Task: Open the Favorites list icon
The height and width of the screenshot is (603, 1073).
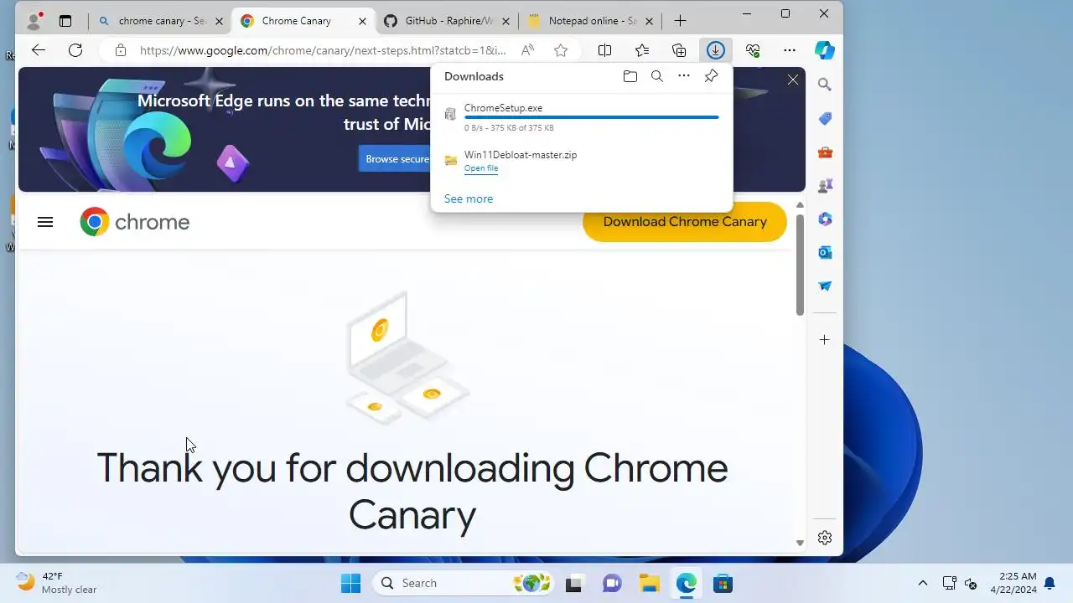Action: pos(642,50)
